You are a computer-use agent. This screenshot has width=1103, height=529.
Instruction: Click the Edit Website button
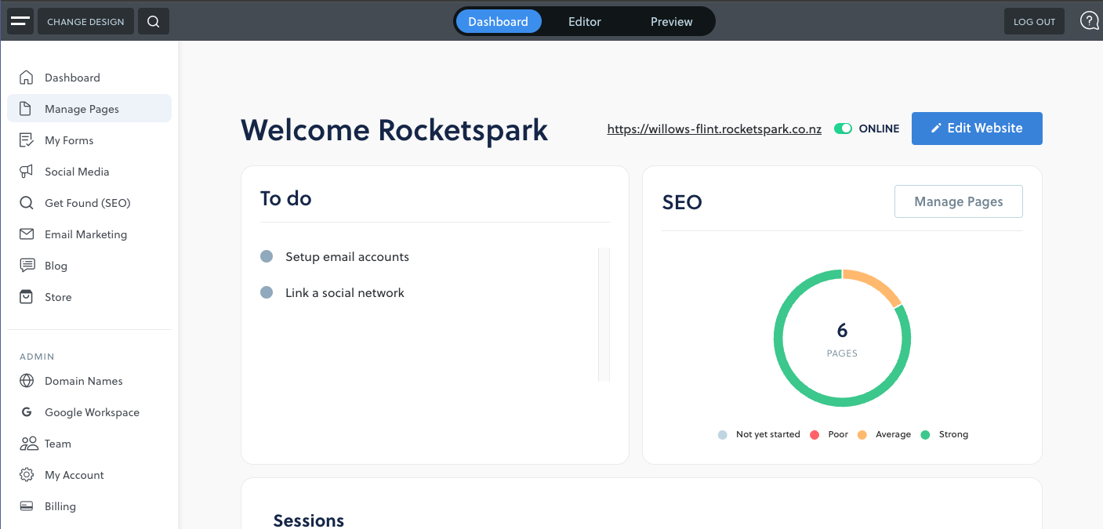click(x=977, y=129)
